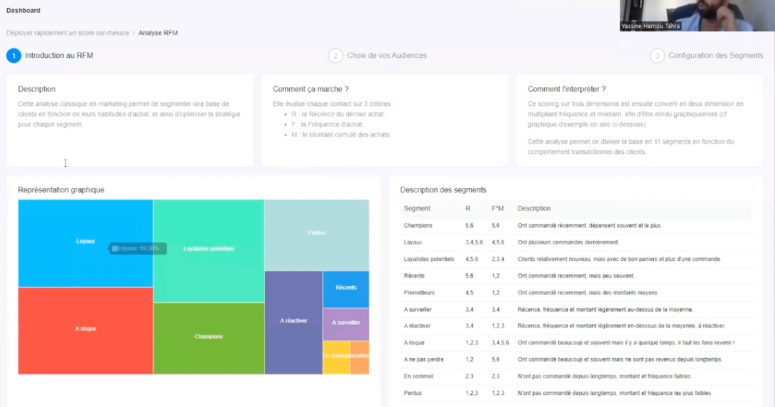Select the Champions row in segments table
The height and width of the screenshot is (407, 775).
click(x=577, y=226)
